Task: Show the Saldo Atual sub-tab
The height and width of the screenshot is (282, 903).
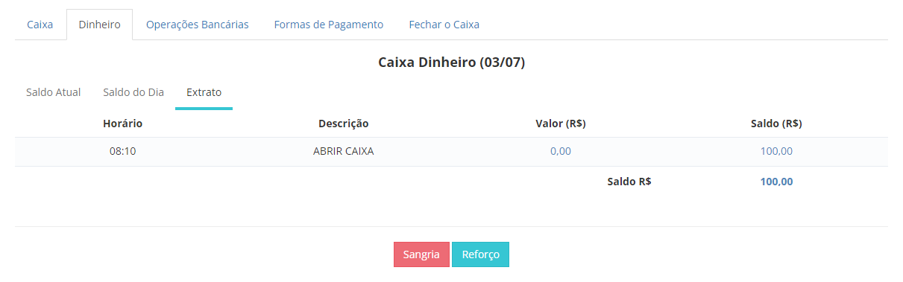Action: [53, 92]
